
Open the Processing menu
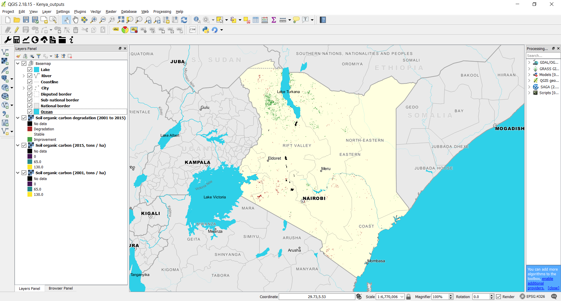[162, 12]
